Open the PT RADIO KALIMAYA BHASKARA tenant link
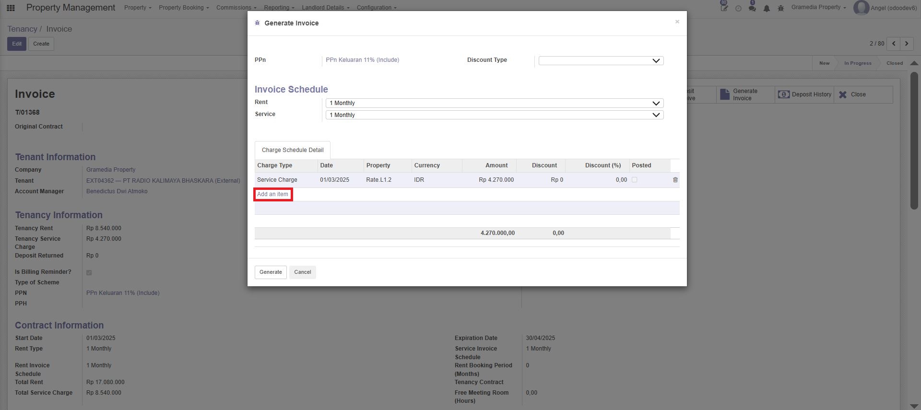The height and width of the screenshot is (410, 921). pos(163,181)
